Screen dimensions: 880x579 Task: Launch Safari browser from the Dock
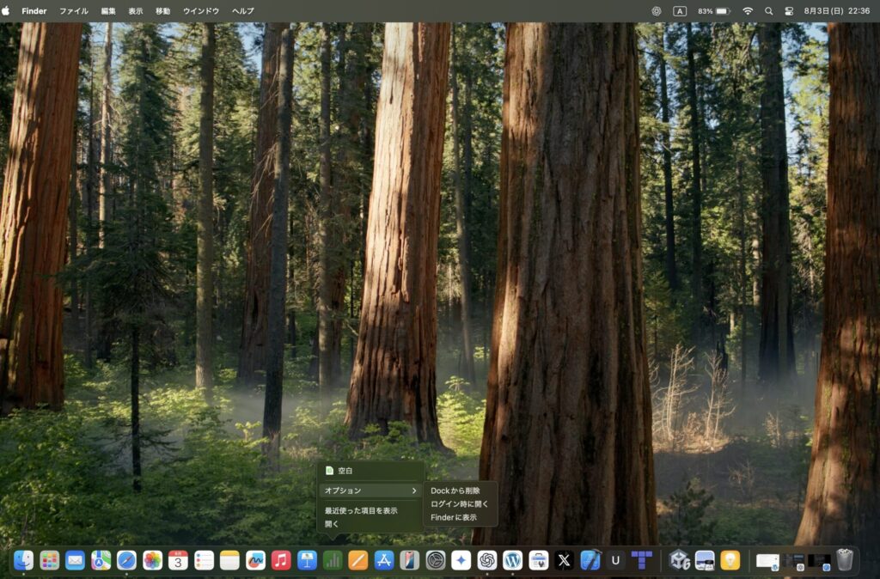pos(127,560)
